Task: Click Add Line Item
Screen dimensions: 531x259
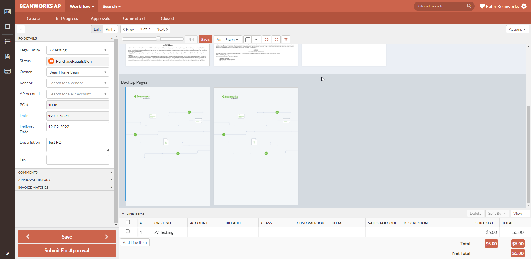Action: coord(135,242)
